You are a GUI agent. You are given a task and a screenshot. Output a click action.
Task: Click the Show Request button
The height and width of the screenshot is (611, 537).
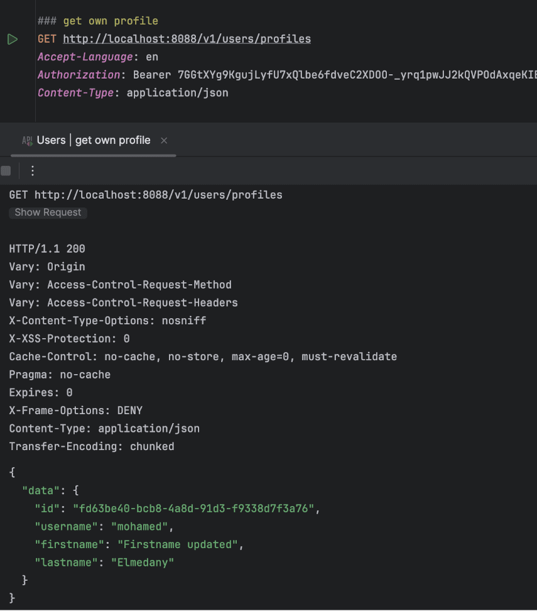click(48, 212)
